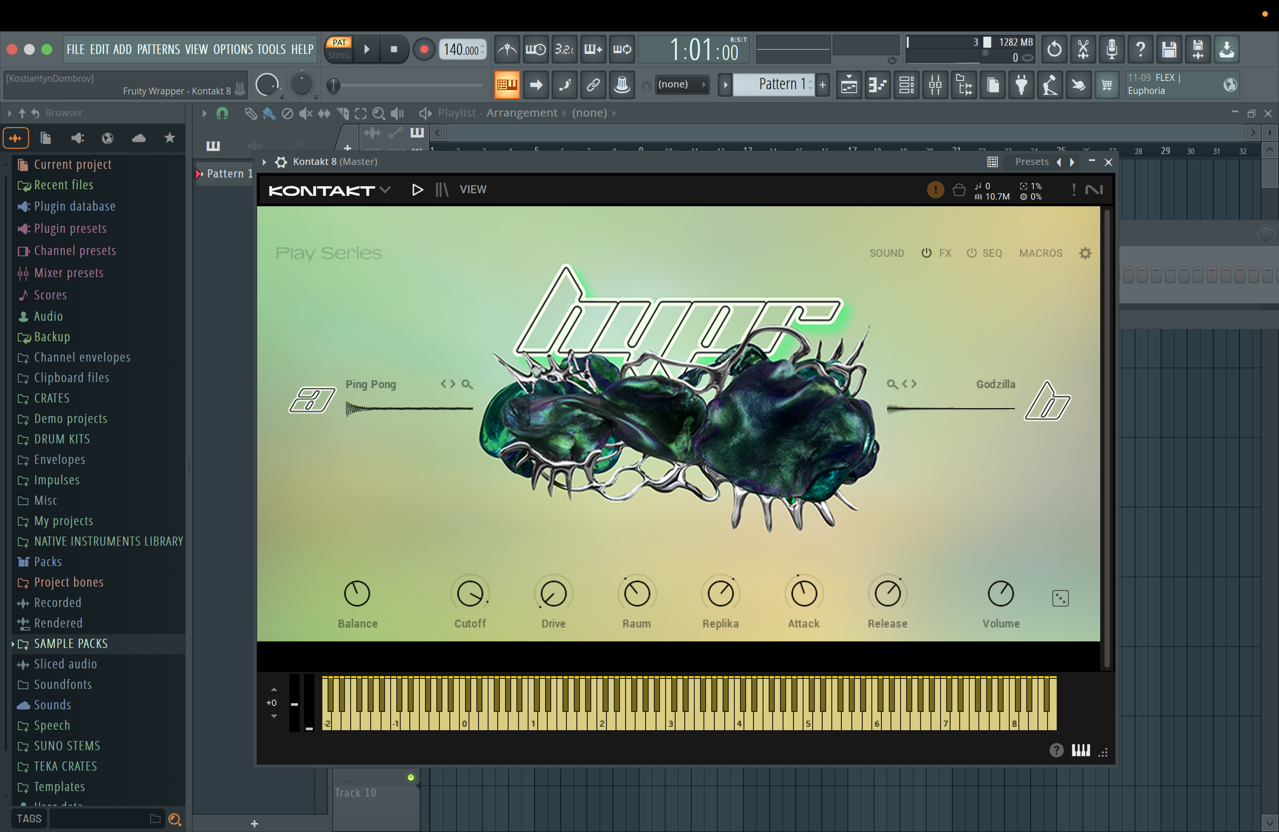Switch to the MACROS tab
The height and width of the screenshot is (832, 1279).
point(1041,253)
